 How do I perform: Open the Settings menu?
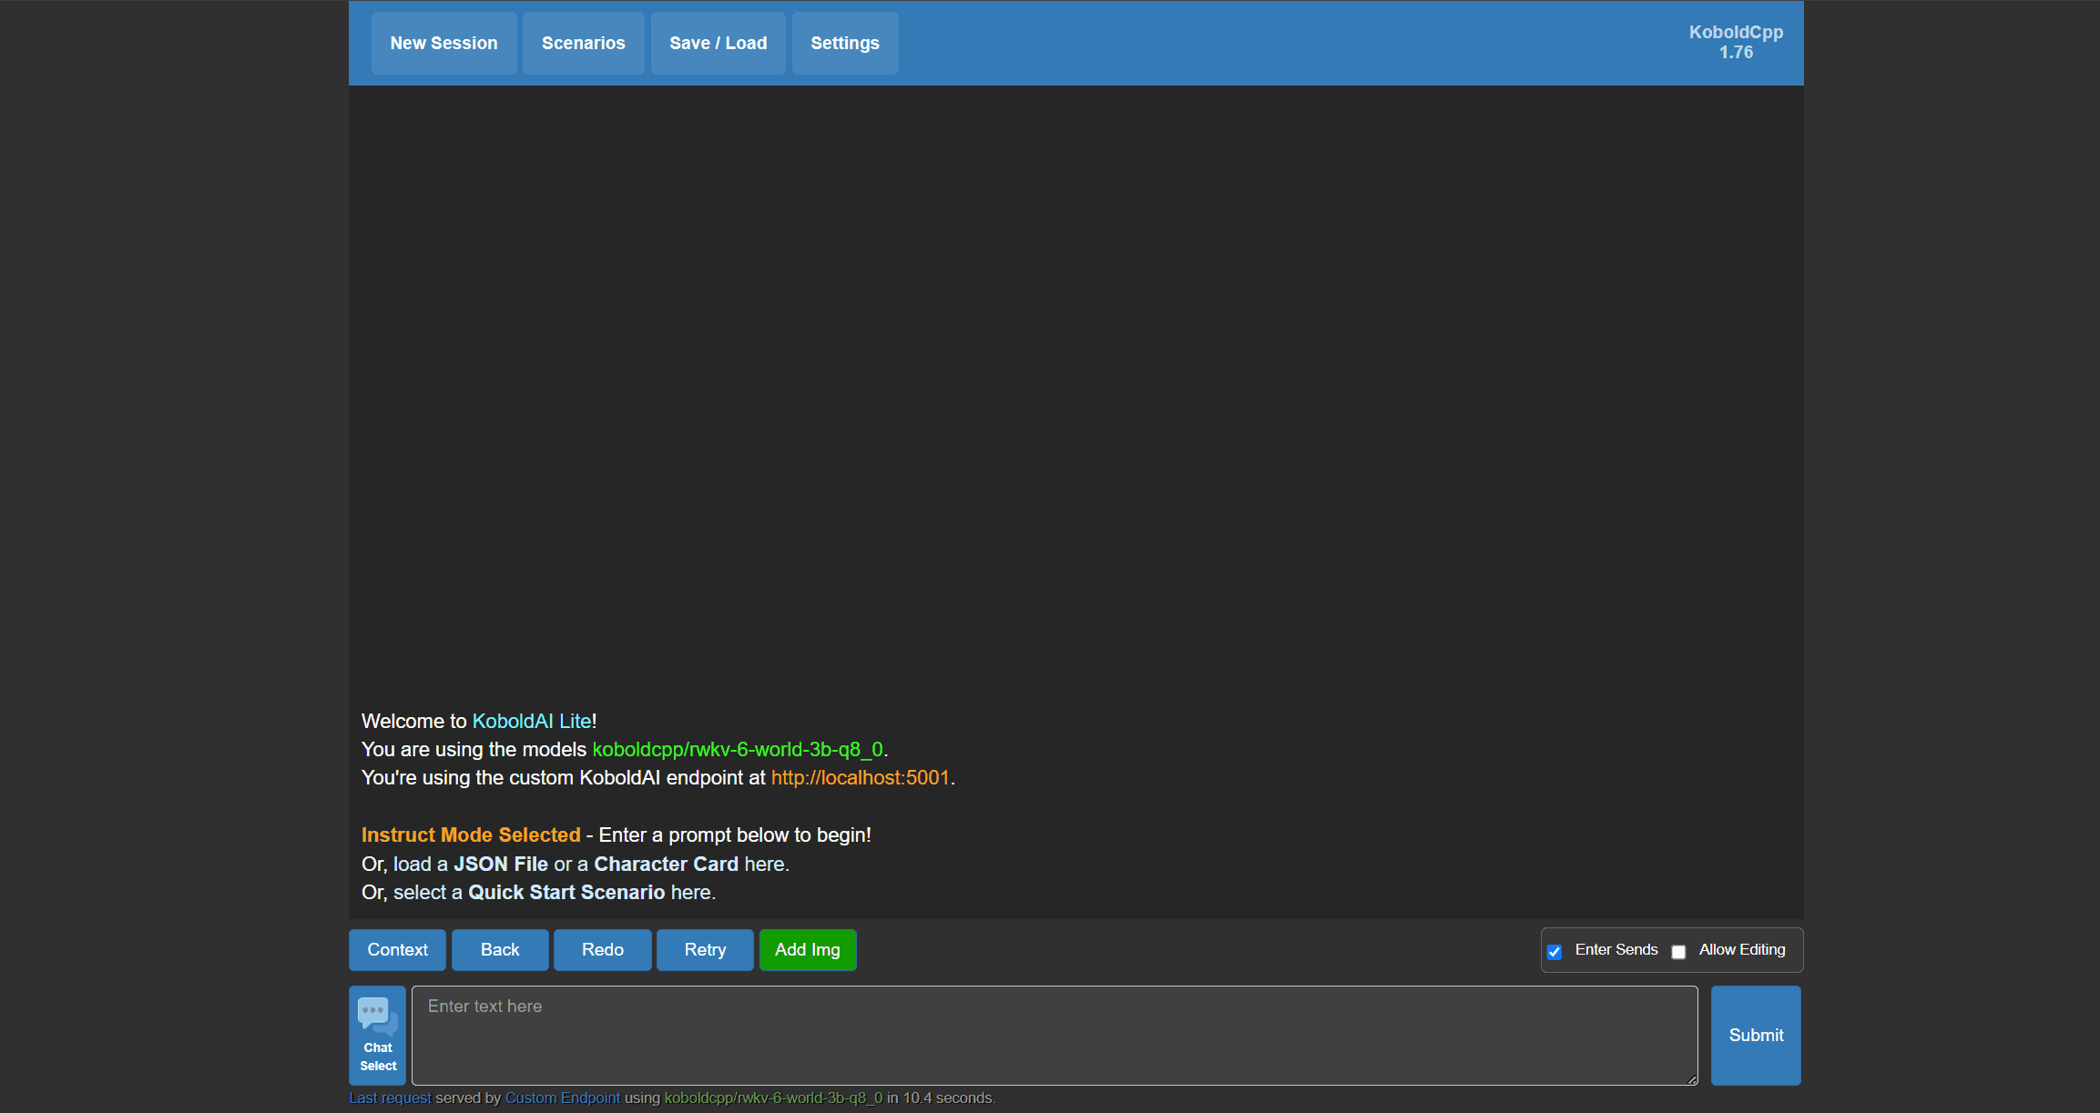coord(844,42)
